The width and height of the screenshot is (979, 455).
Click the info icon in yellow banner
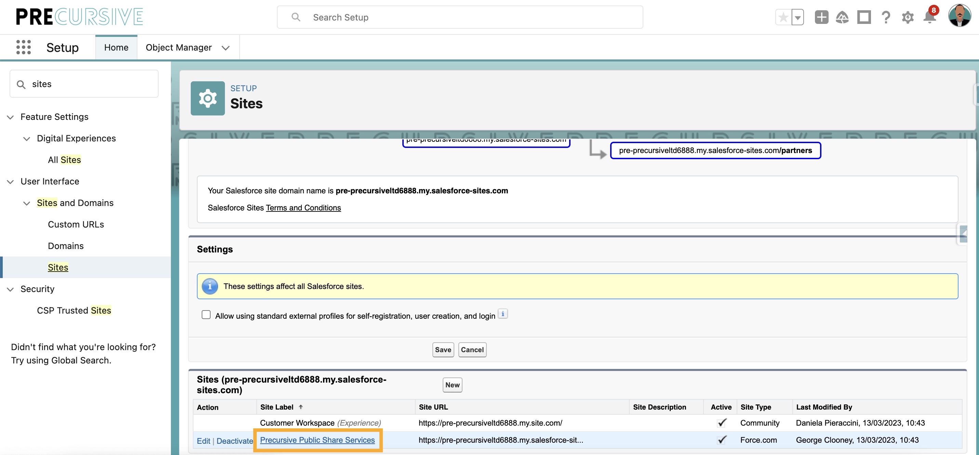[x=210, y=286]
